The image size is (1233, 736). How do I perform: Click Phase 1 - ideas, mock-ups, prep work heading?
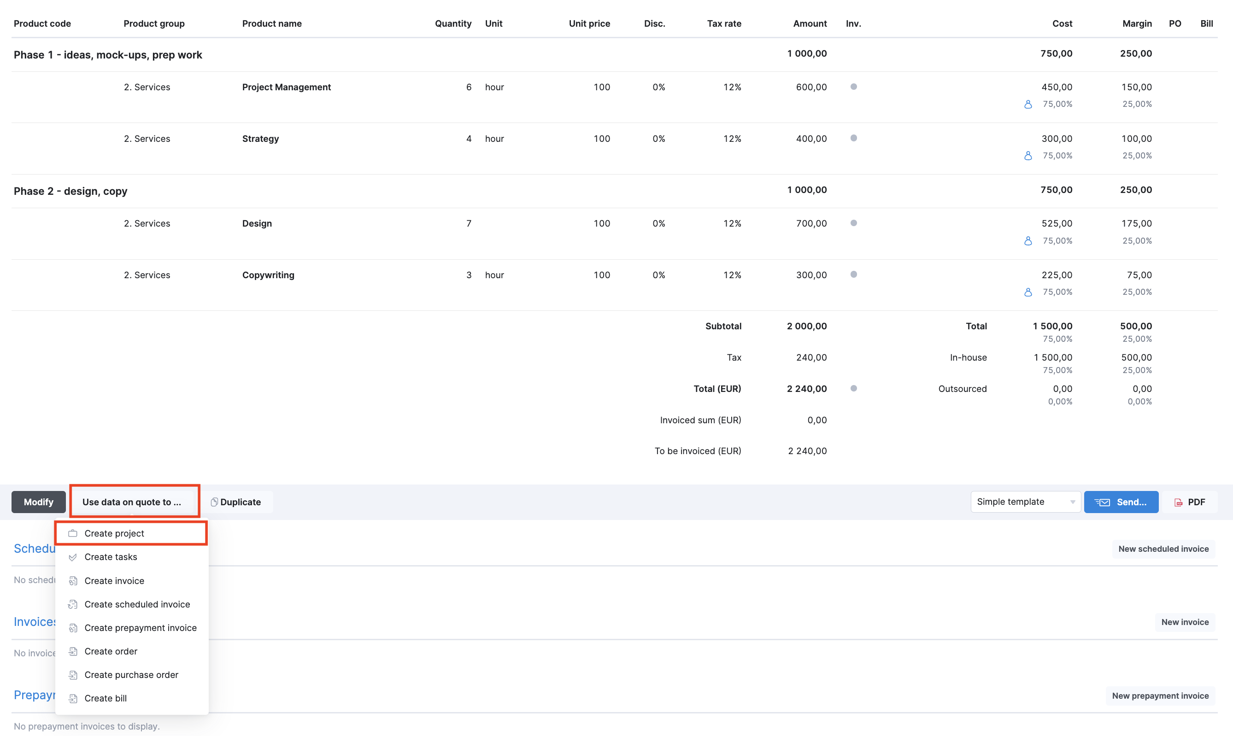(x=108, y=54)
